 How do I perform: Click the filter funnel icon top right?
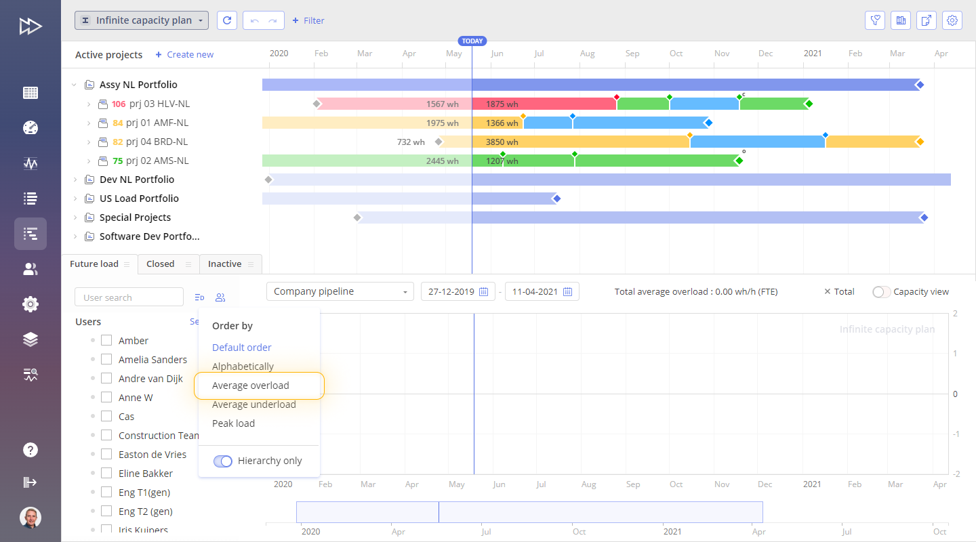[x=875, y=20]
